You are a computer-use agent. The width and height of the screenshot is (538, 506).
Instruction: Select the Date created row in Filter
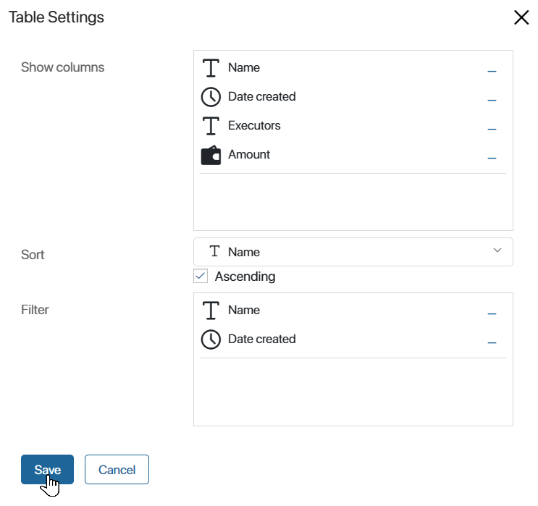353,340
